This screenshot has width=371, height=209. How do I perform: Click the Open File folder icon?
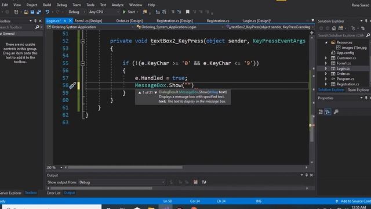26,12
